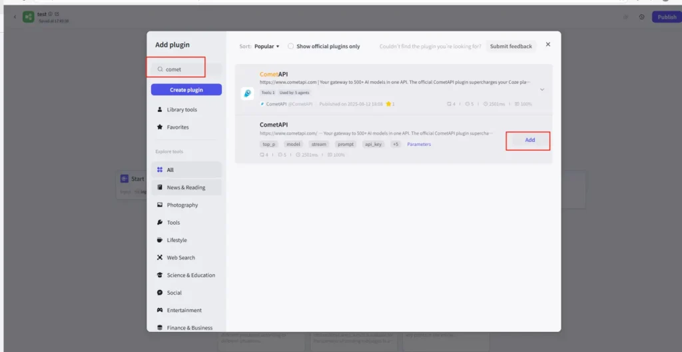The height and width of the screenshot is (352, 682).
Task: Open Favorites star icon entry
Action: pyautogui.click(x=160, y=127)
